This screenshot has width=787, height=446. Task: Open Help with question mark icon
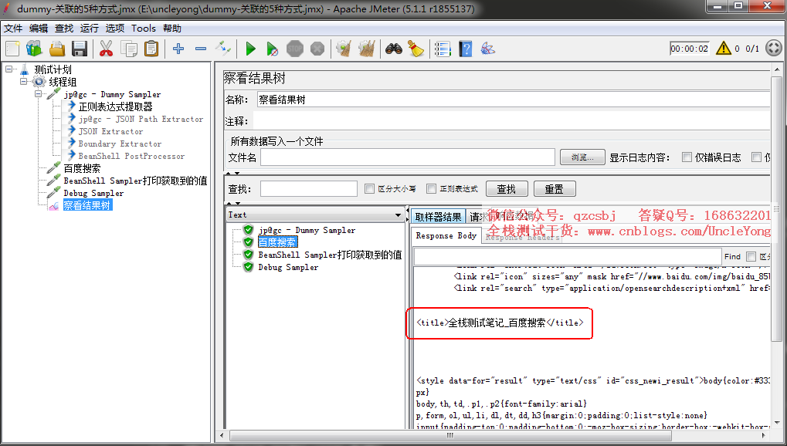click(x=465, y=49)
